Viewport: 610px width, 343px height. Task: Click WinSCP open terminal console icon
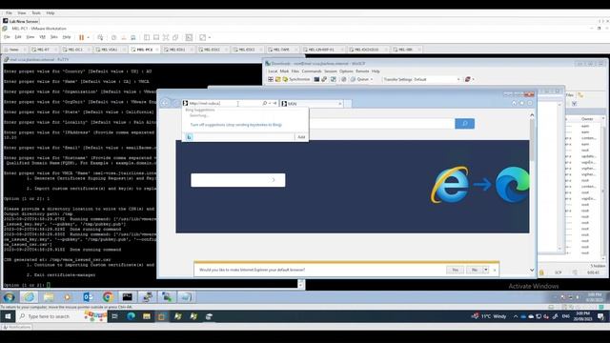pos(316,79)
